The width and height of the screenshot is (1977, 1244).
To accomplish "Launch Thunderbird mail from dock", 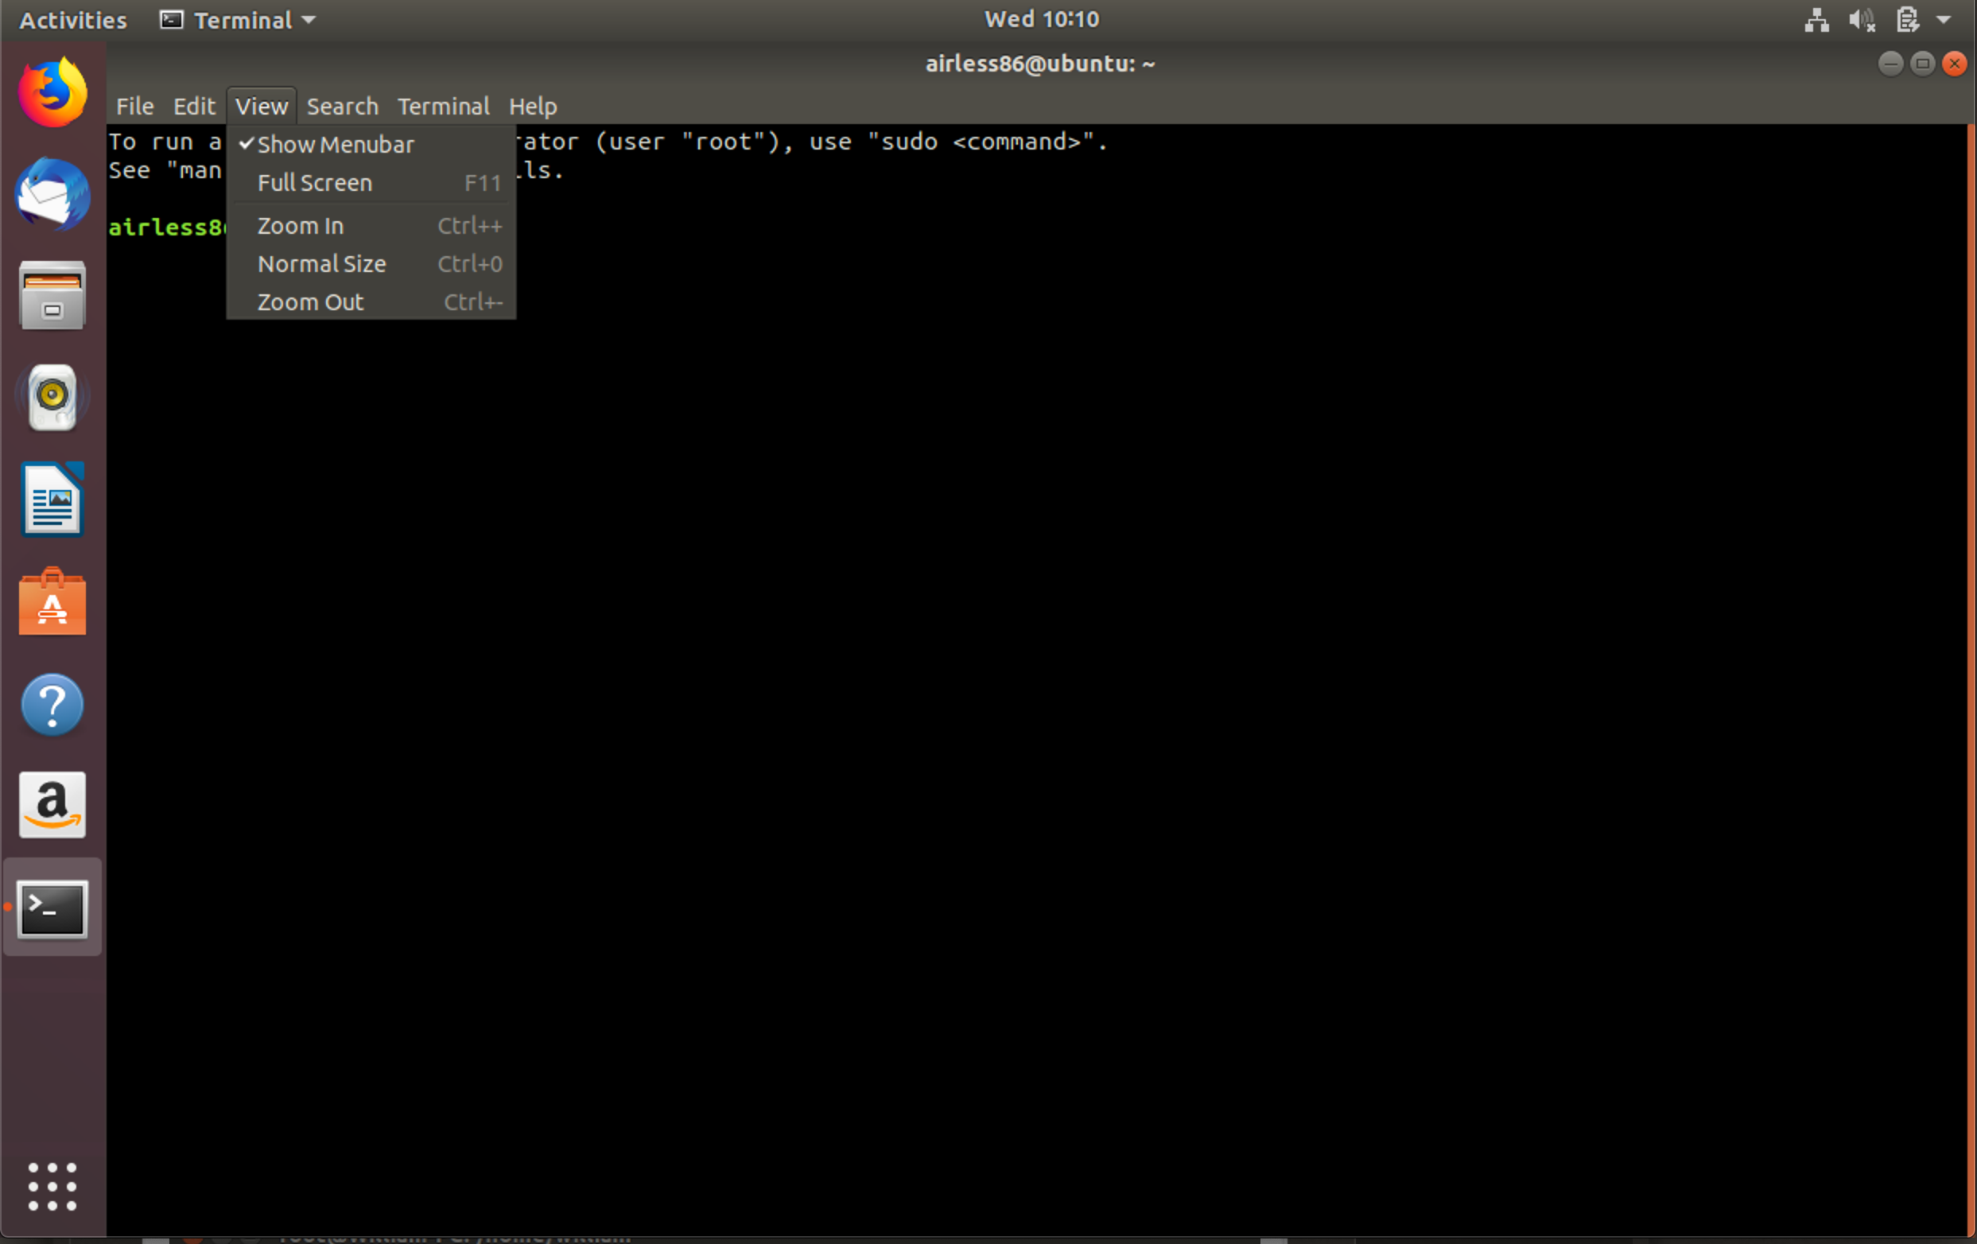I will tap(52, 195).
